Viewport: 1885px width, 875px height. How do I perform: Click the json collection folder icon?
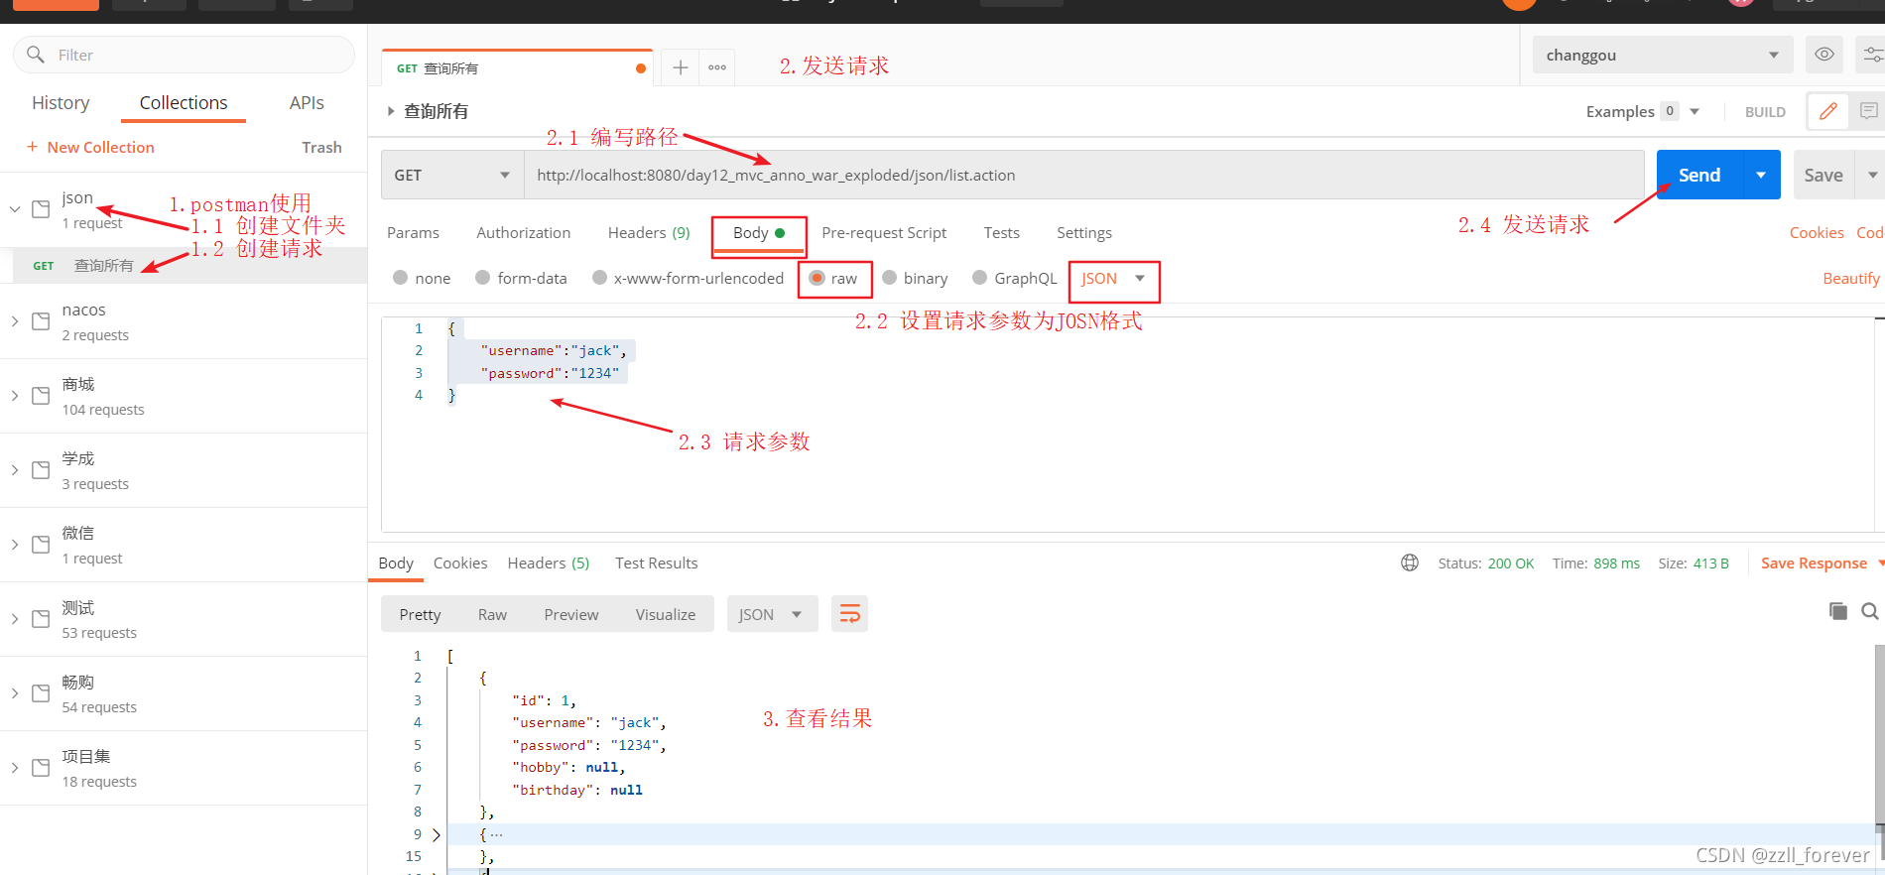coord(41,209)
